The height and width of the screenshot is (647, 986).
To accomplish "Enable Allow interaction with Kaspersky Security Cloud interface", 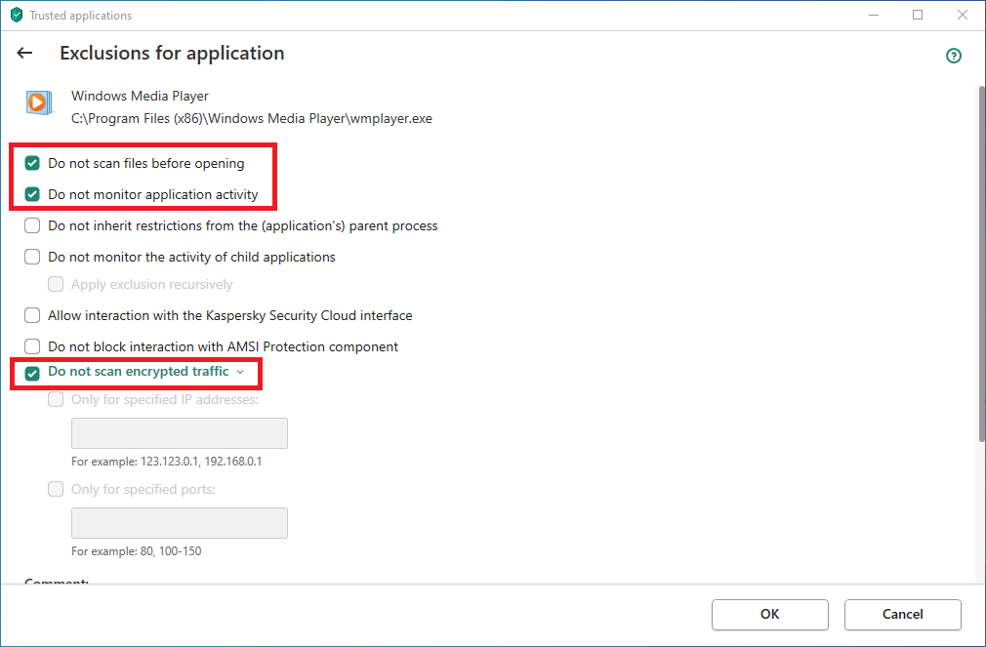I will click(x=32, y=315).
